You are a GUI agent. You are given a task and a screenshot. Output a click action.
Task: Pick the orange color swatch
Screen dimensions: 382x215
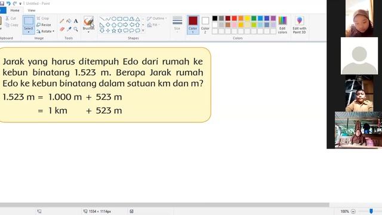coord(241,19)
